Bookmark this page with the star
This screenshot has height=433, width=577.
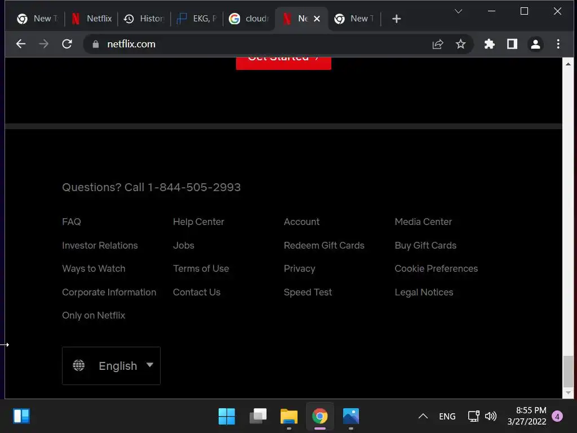(x=460, y=44)
